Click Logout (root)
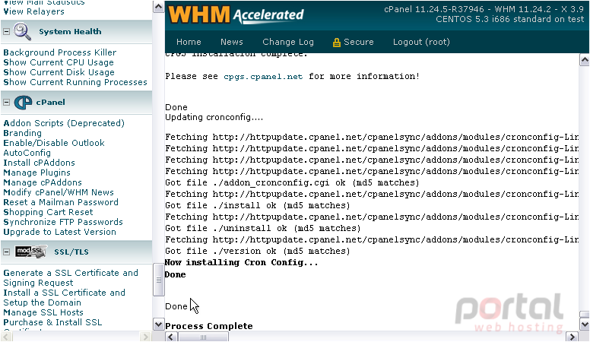The image size is (590, 342). [x=421, y=42]
